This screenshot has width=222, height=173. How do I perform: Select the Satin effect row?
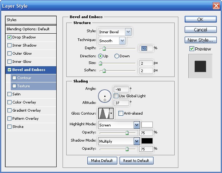tap(31, 94)
